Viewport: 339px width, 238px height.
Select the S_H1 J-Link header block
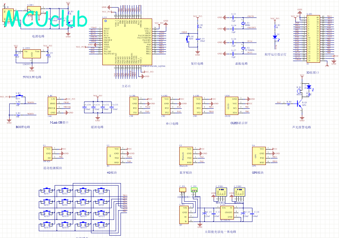click(52, 106)
